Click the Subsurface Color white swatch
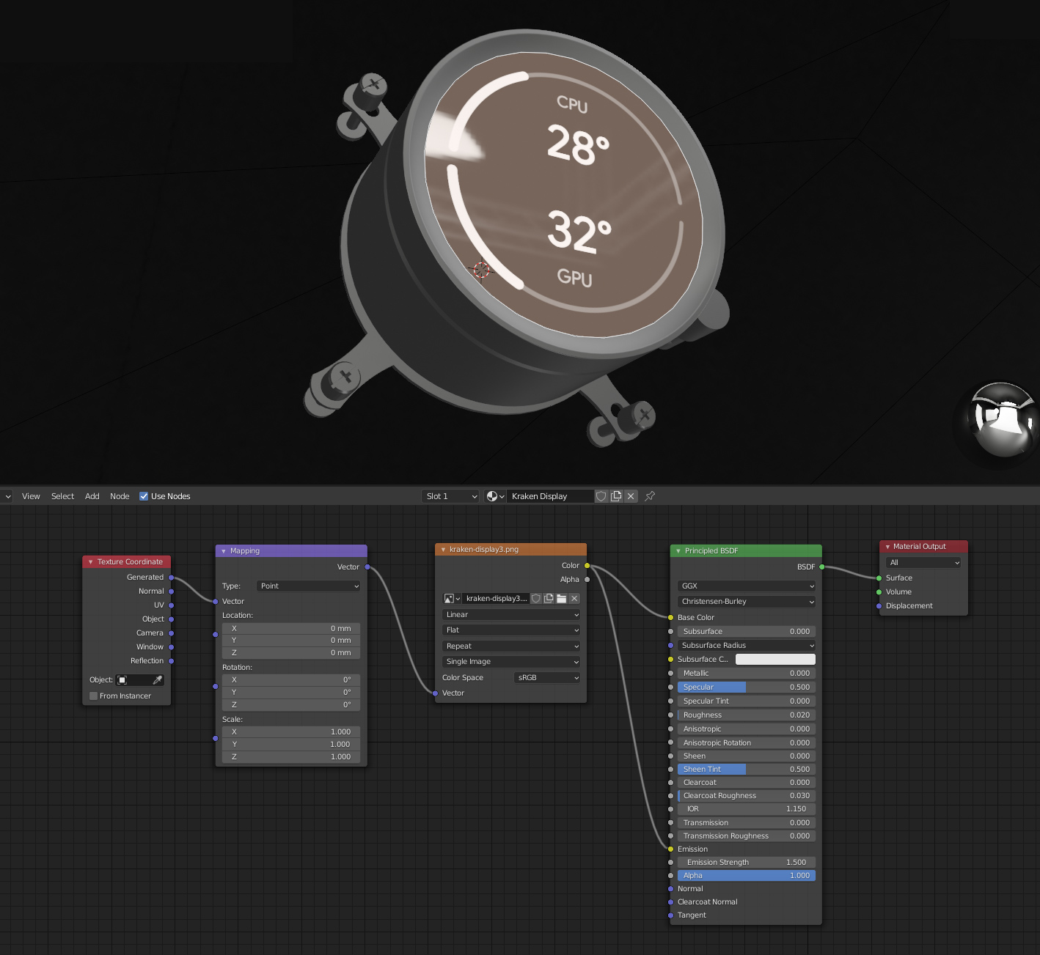The height and width of the screenshot is (955, 1040). point(775,660)
